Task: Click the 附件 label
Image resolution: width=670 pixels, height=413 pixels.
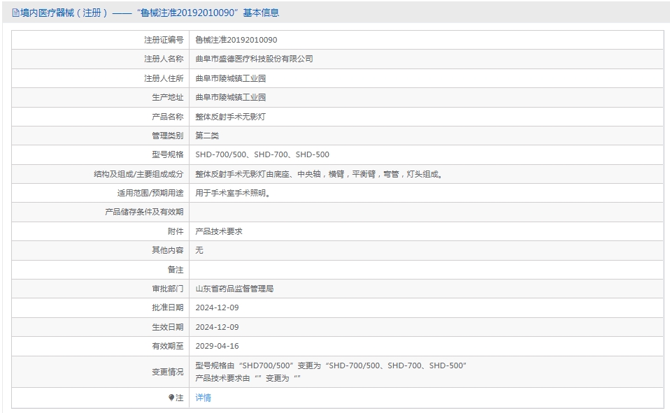Action: (176, 231)
